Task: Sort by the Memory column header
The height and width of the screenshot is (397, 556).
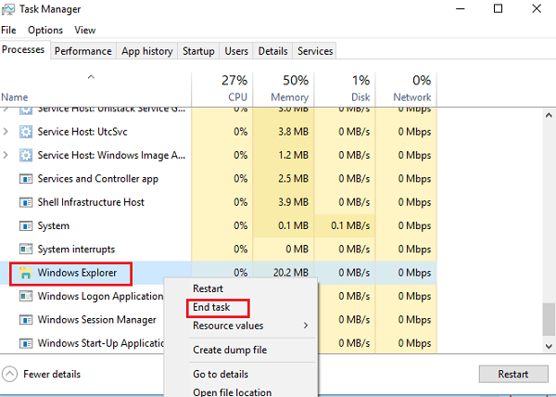Action: coord(284,89)
